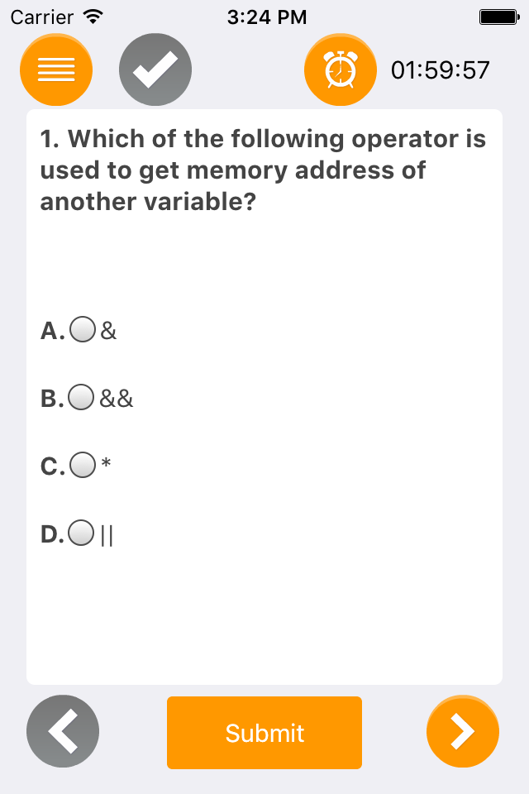Tap the Carrier label in status bar
This screenshot has width=529, height=794.
click(x=42, y=17)
